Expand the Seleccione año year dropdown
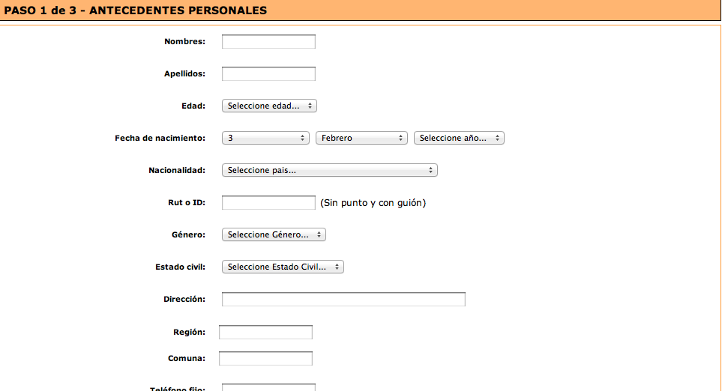725x391 pixels. click(x=459, y=138)
